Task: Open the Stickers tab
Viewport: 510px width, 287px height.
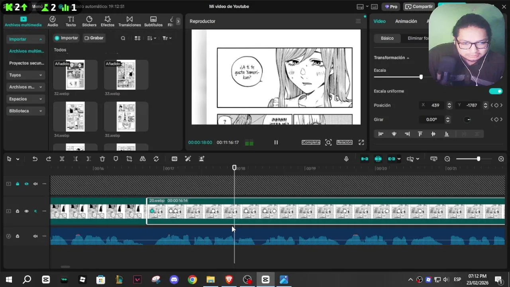Action: tap(89, 22)
